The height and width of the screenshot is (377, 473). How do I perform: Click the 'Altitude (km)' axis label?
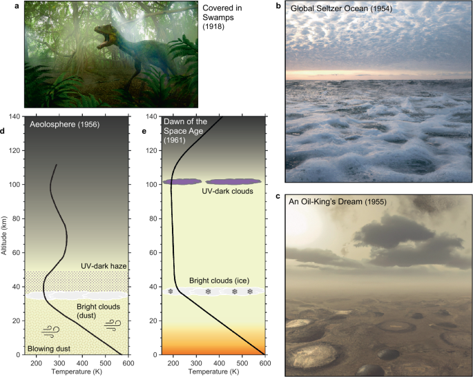[x=3, y=235]
